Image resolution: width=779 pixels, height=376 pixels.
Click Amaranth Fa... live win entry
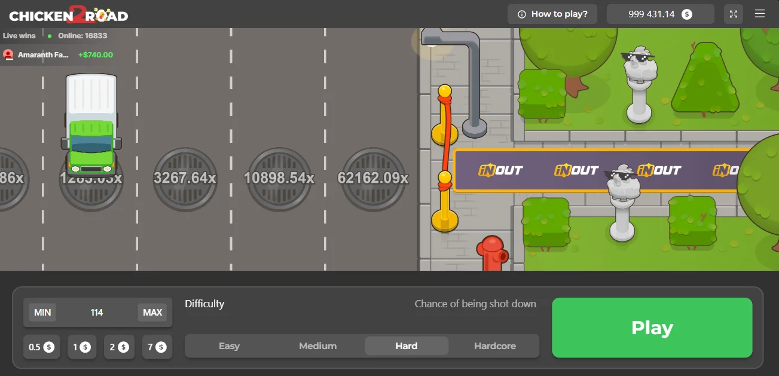(x=58, y=54)
